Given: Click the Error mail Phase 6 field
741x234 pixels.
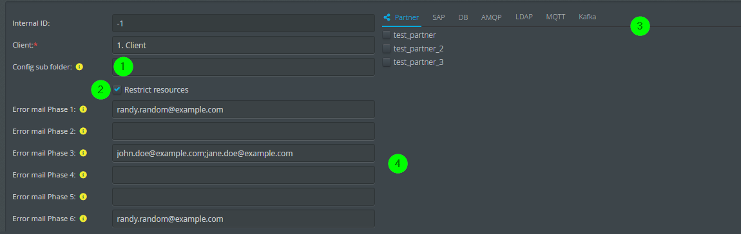Looking at the screenshot, I should (x=244, y=219).
